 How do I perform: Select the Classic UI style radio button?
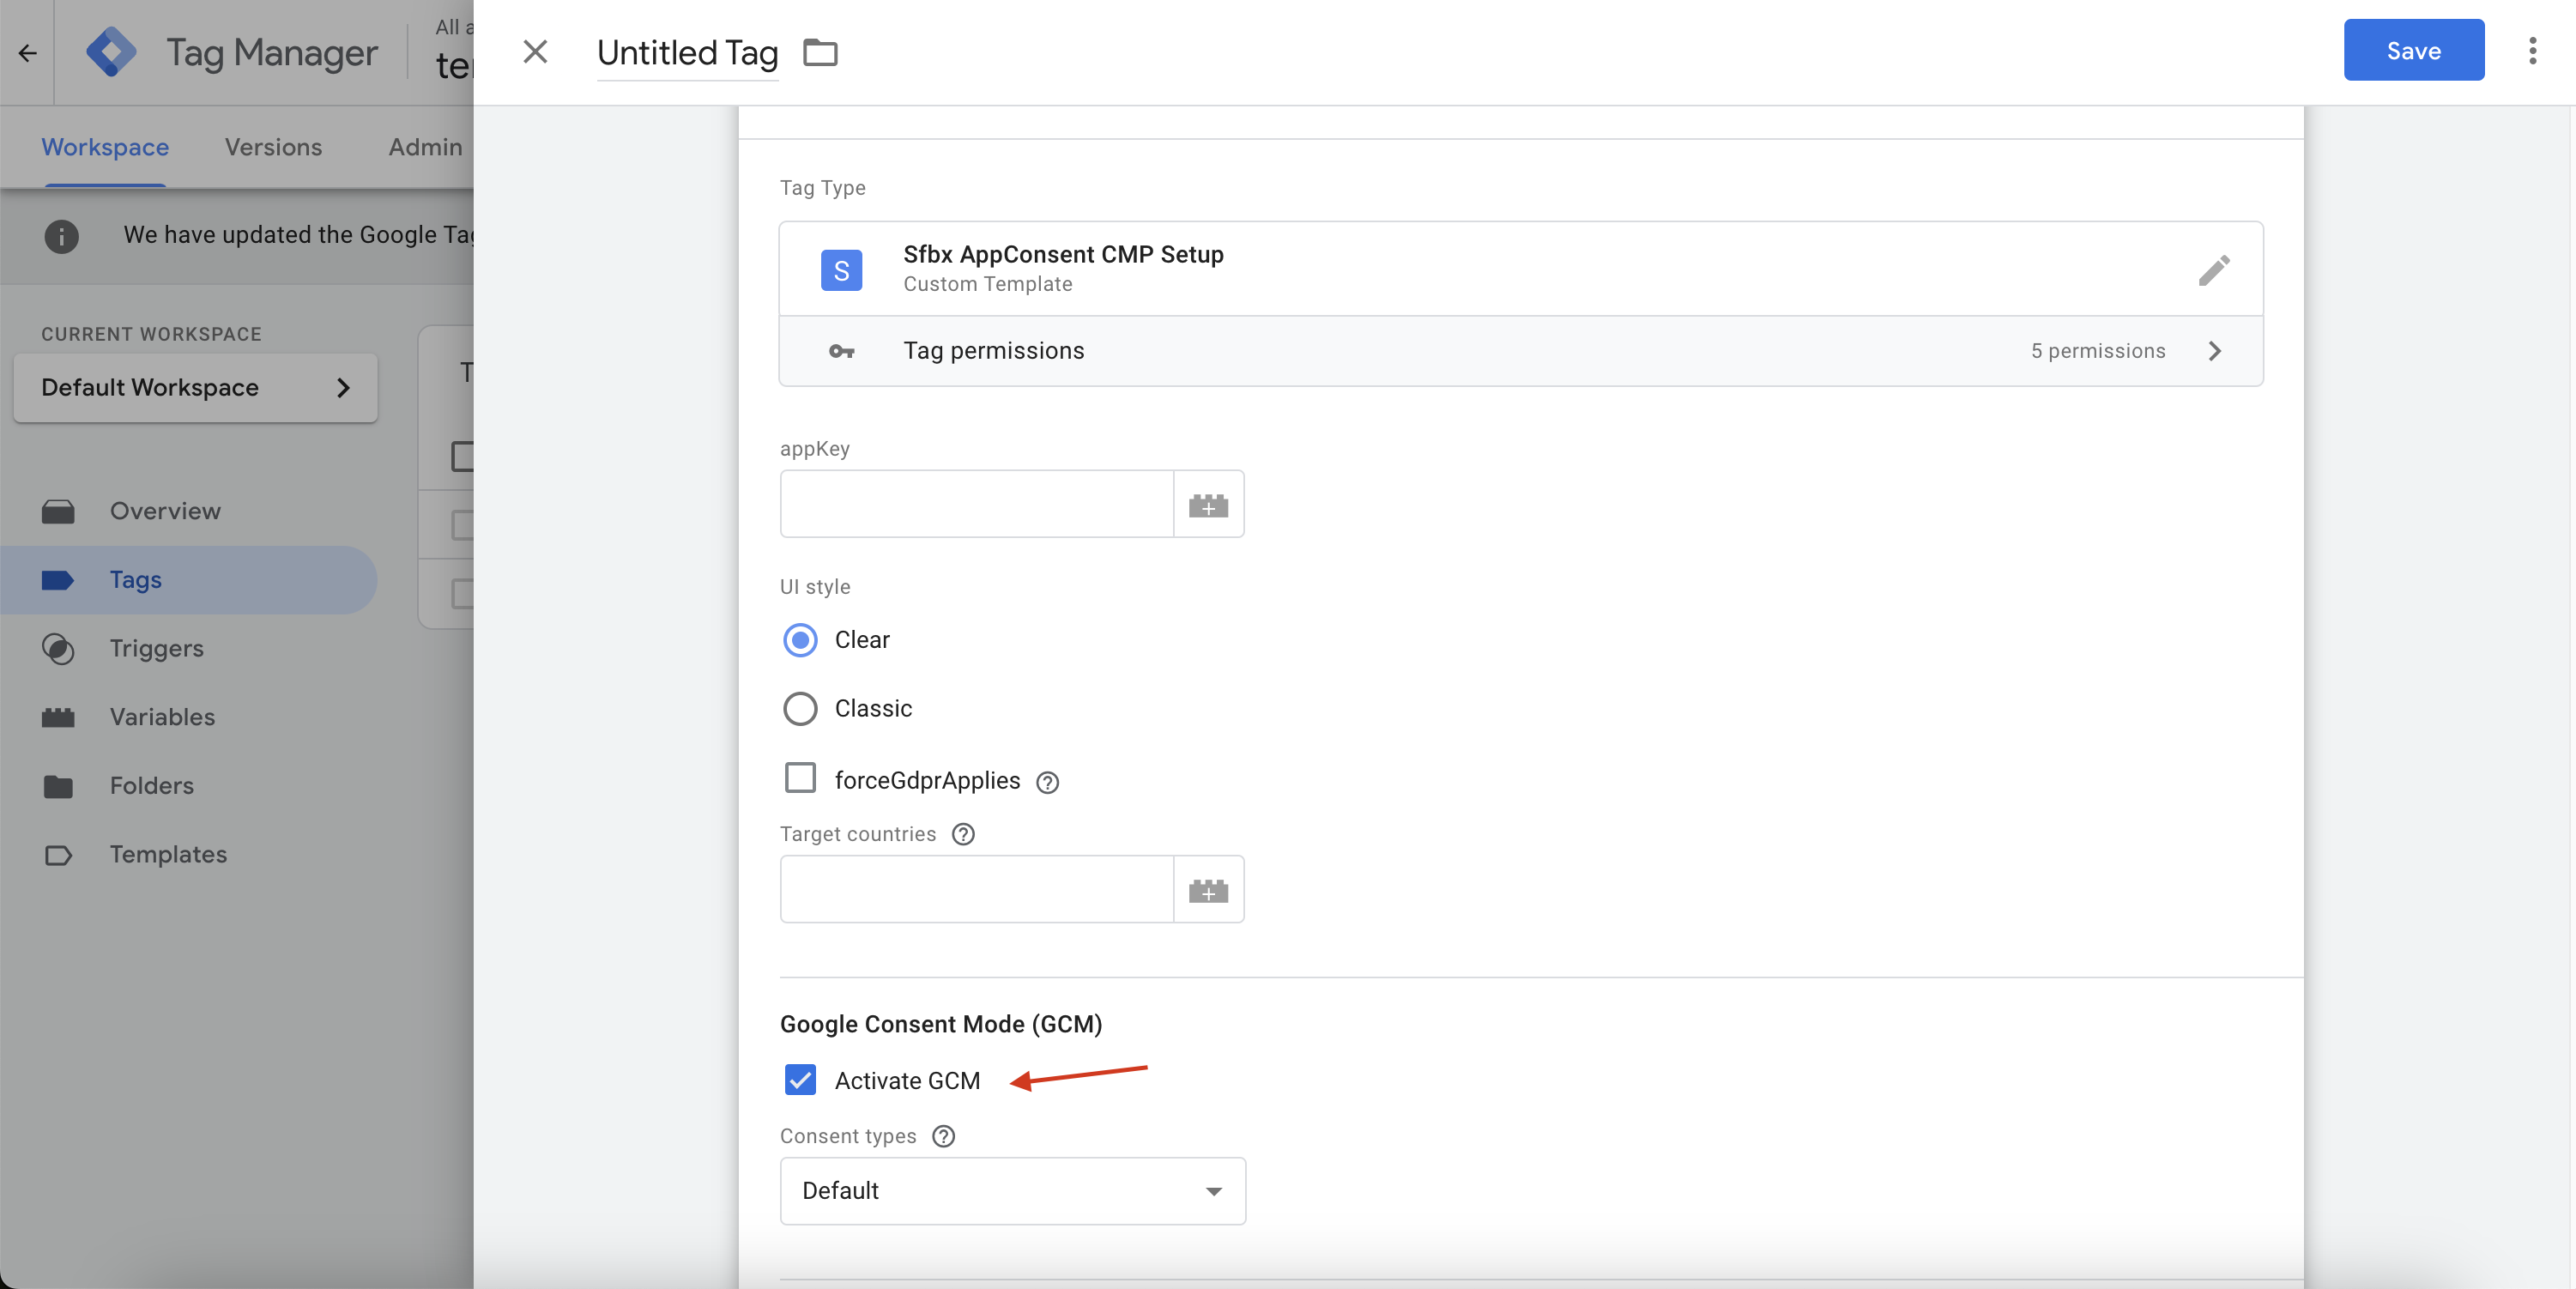(x=800, y=709)
